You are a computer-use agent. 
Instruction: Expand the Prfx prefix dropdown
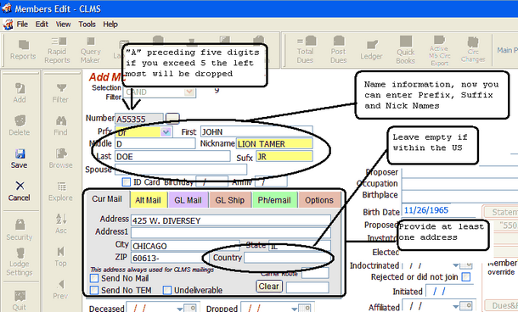pos(166,132)
